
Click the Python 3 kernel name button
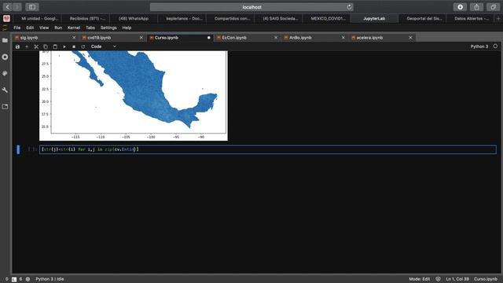point(479,46)
